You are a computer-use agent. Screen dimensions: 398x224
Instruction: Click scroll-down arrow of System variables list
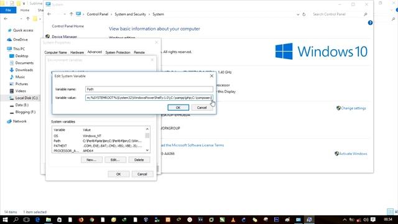coord(147,151)
